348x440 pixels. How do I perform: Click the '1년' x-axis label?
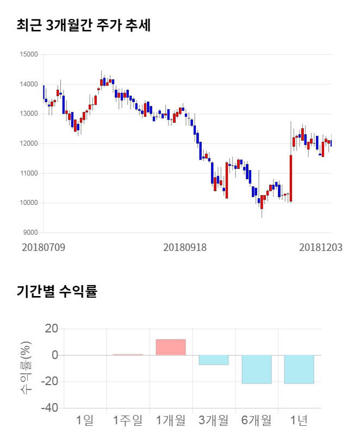pyautogui.click(x=299, y=420)
